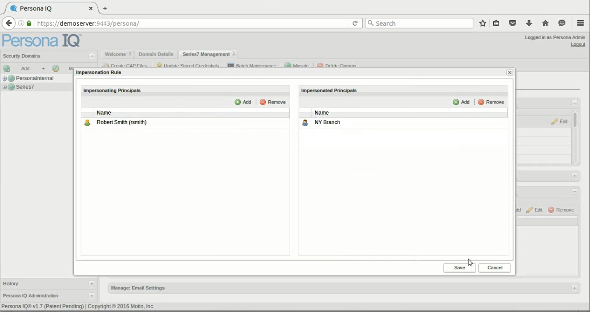Open a new browser tab

[x=105, y=8]
